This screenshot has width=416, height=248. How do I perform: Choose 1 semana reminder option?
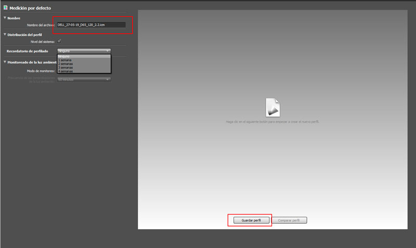(x=65, y=60)
